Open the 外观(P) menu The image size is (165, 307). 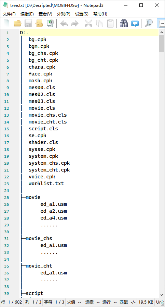pos(64,14)
